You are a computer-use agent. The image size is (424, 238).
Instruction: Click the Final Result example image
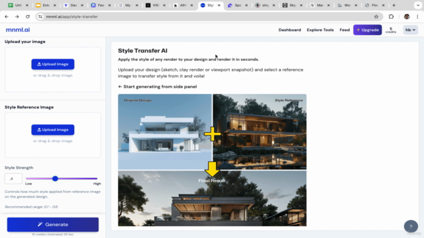tap(212, 198)
